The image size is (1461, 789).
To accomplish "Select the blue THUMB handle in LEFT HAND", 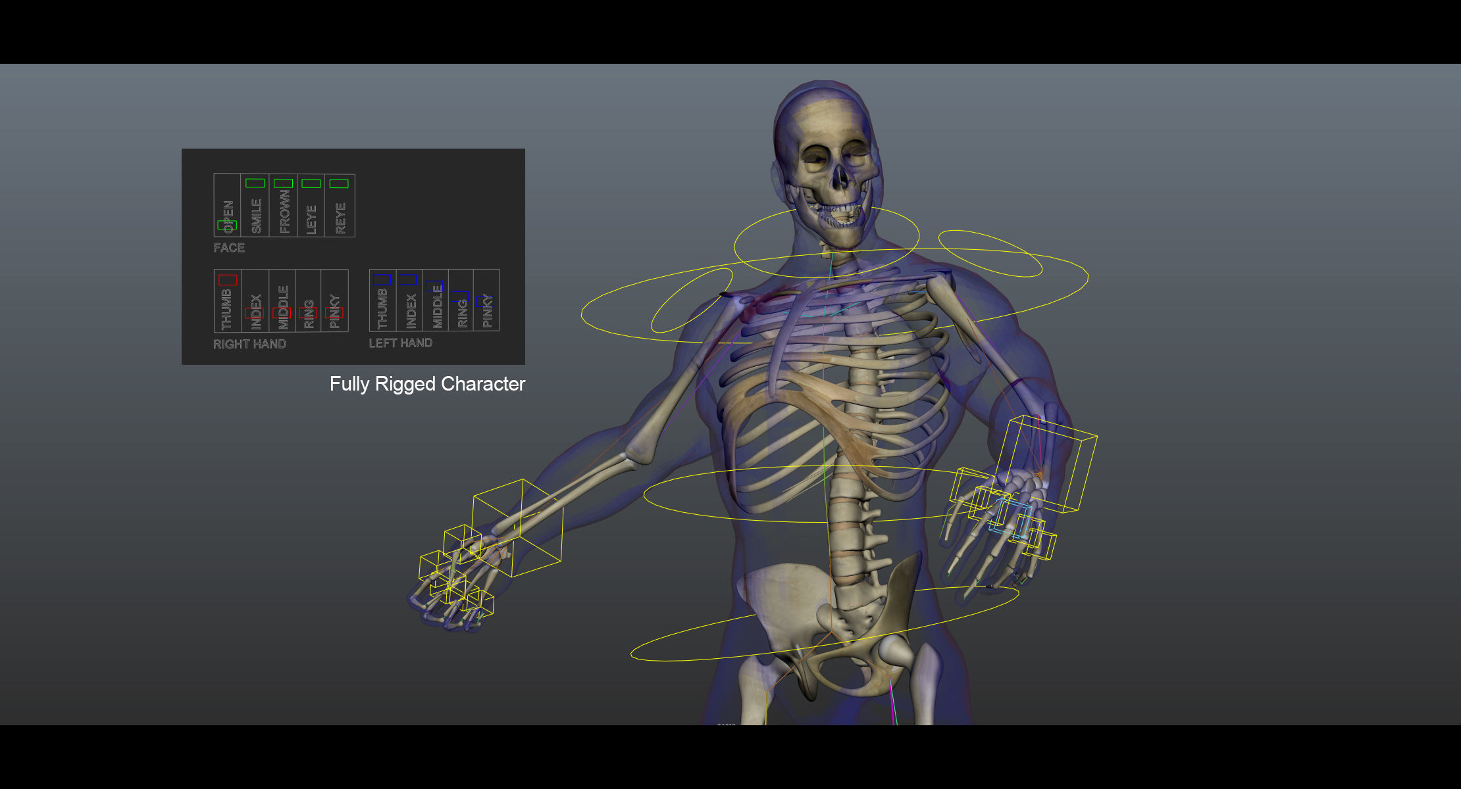I will (x=382, y=280).
